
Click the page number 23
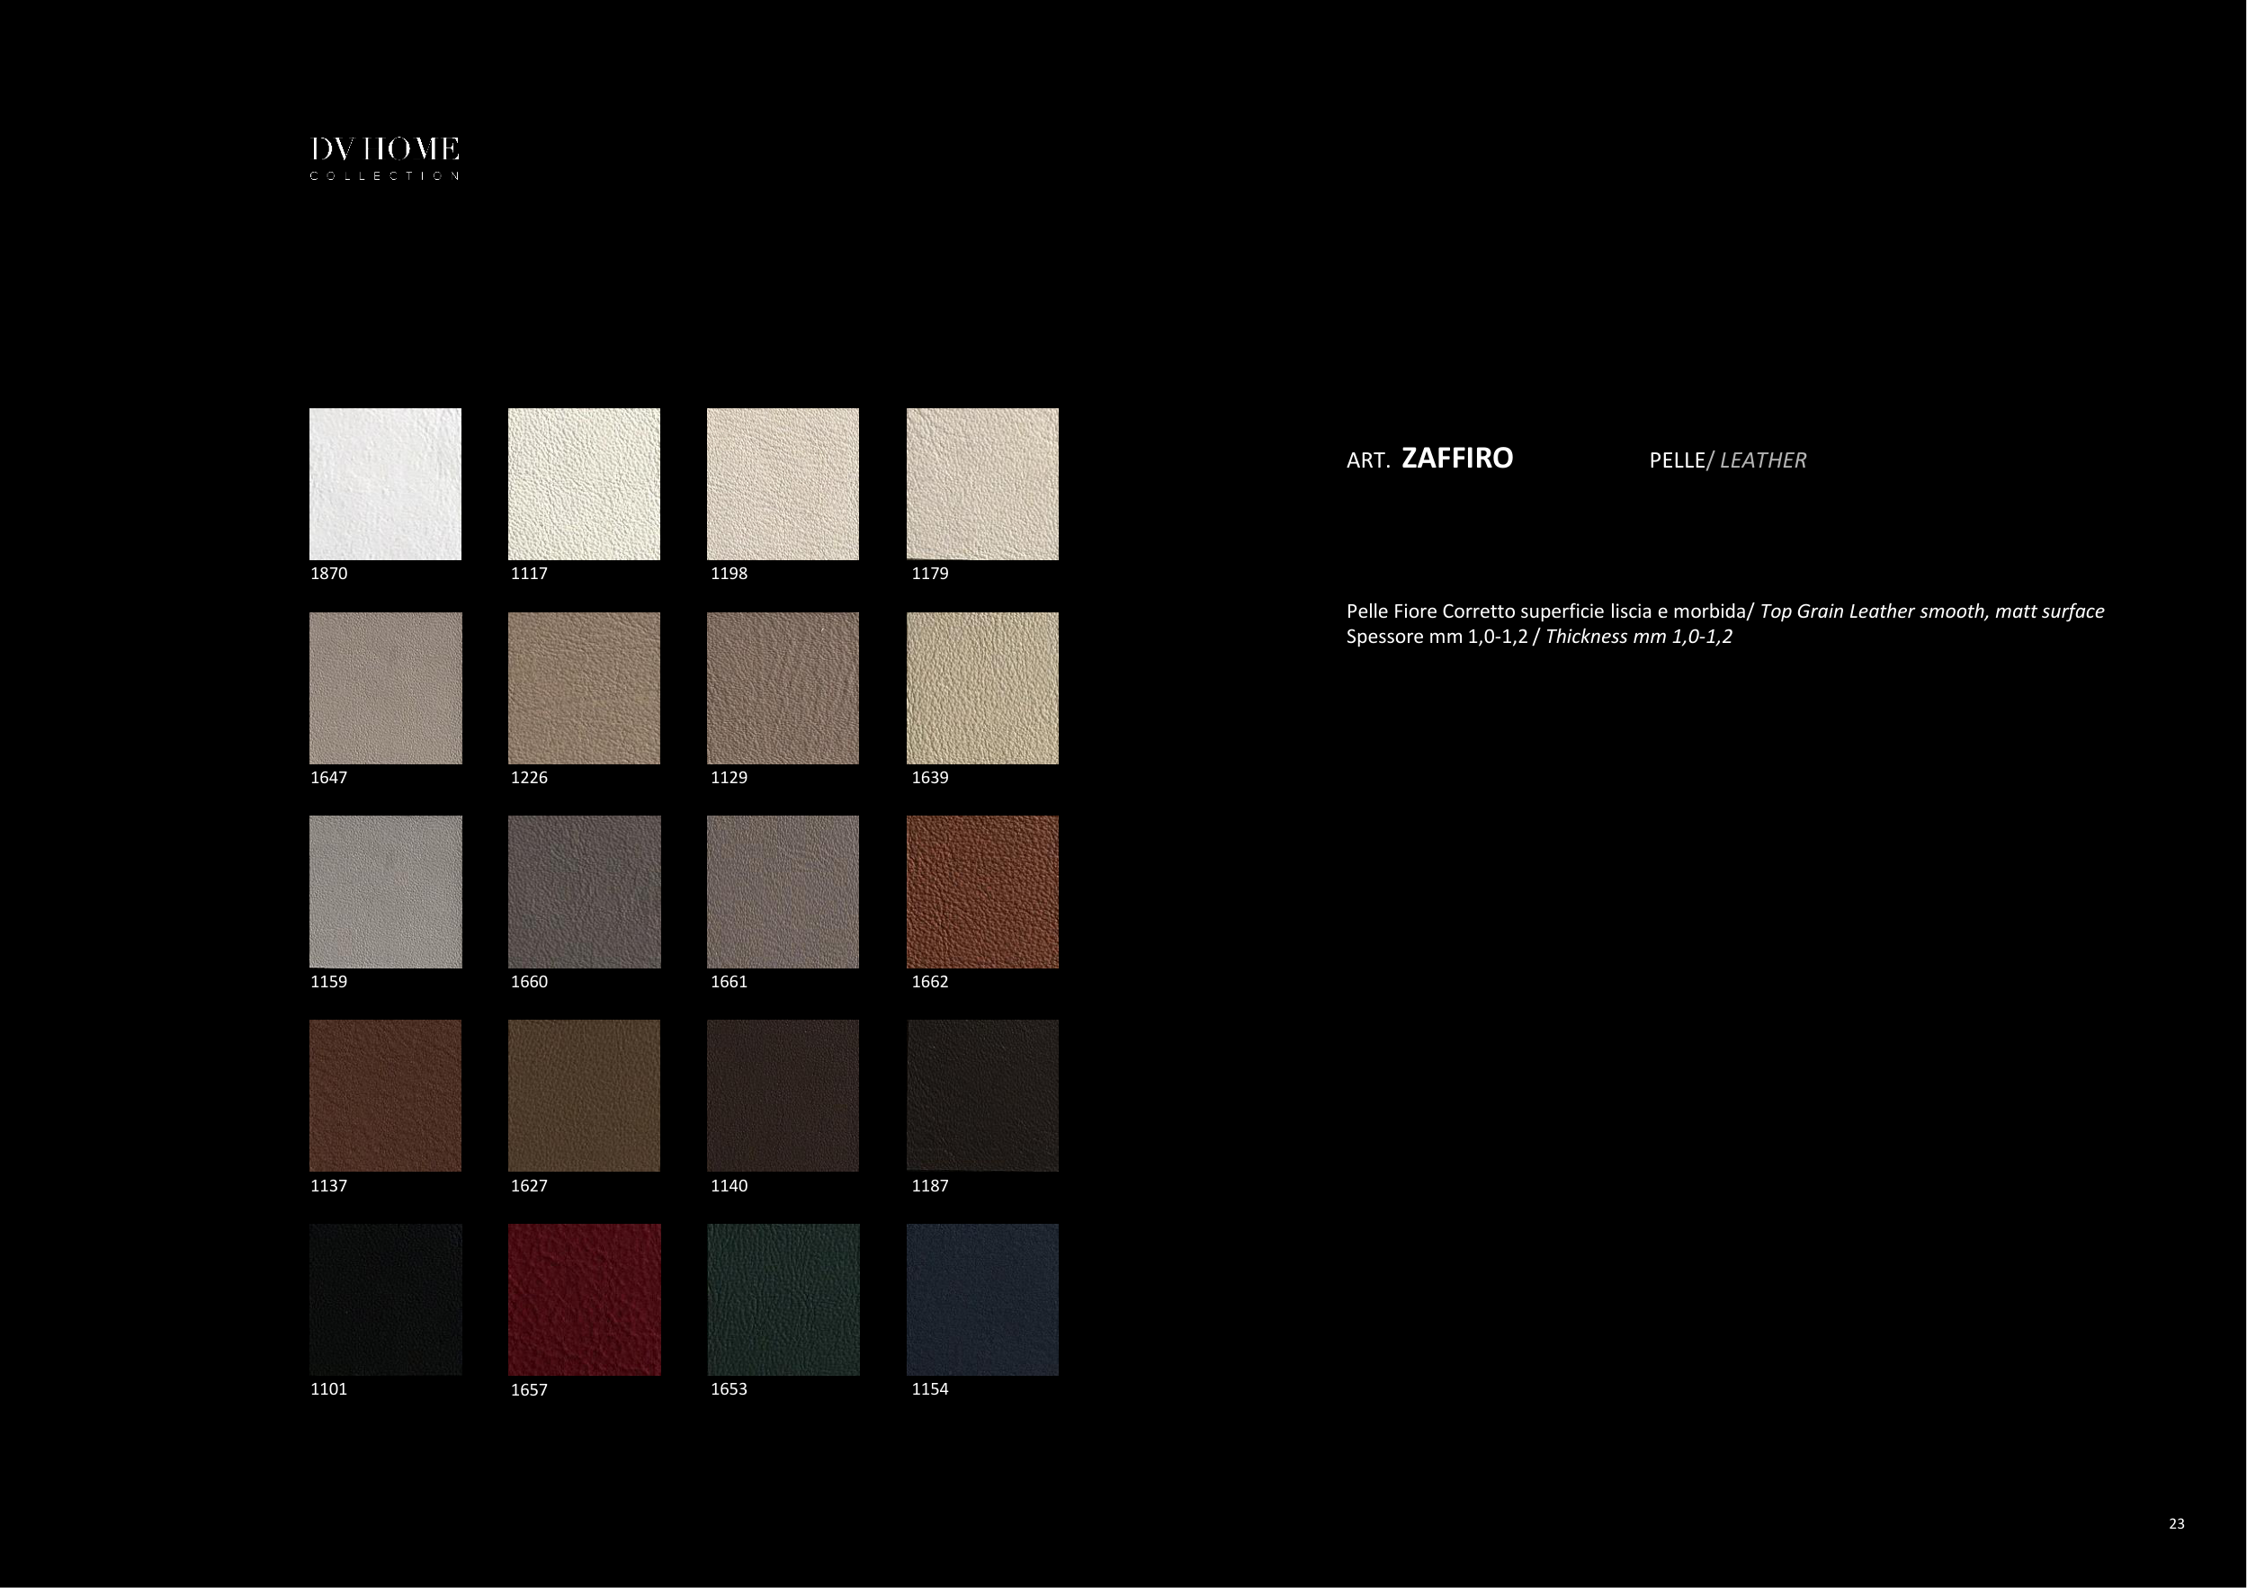[x=2176, y=1523]
